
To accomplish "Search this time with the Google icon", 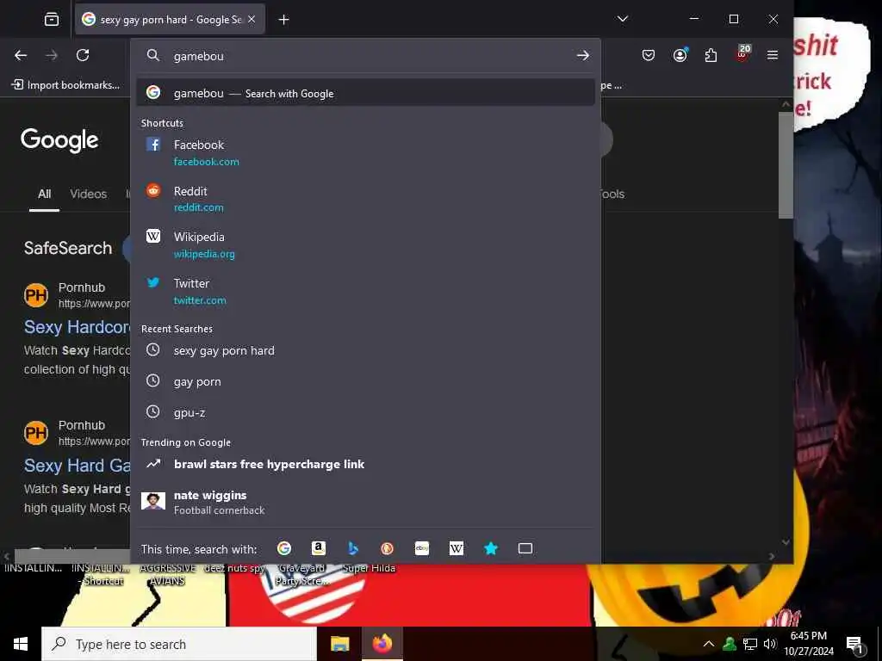I will click(x=284, y=548).
